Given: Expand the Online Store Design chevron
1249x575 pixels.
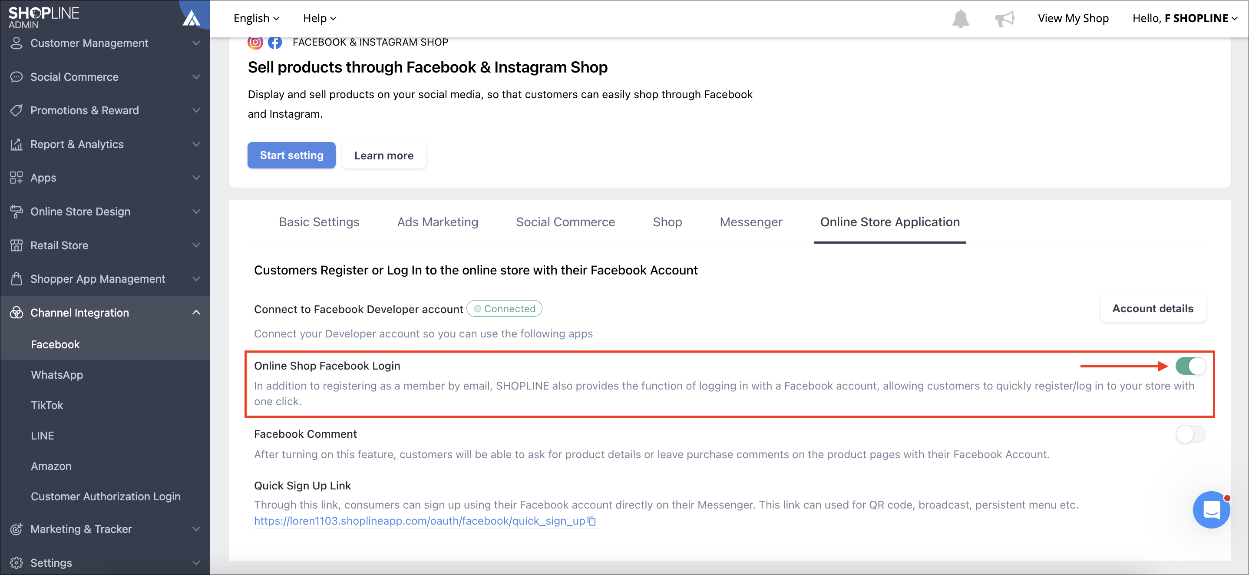Looking at the screenshot, I should [196, 211].
